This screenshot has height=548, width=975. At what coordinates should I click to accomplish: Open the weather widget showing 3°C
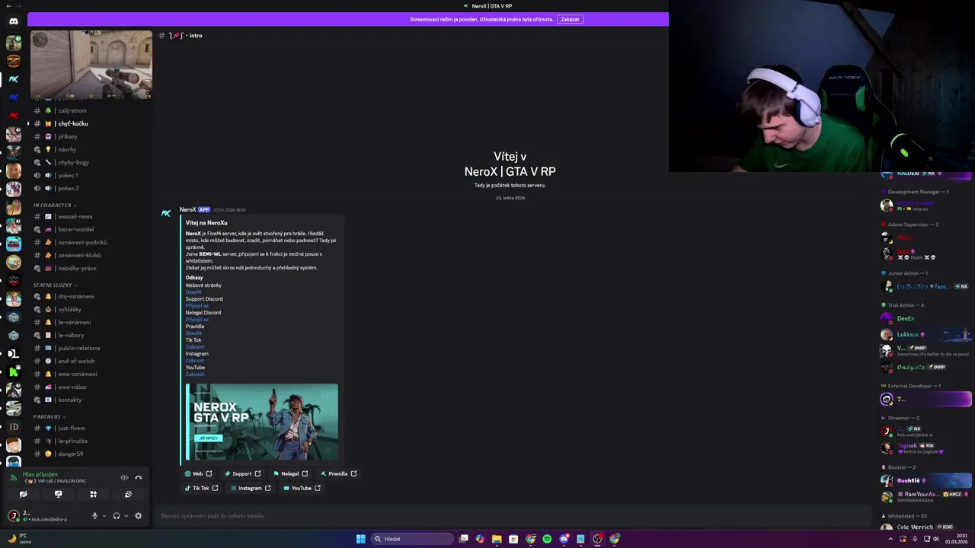coord(18,538)
